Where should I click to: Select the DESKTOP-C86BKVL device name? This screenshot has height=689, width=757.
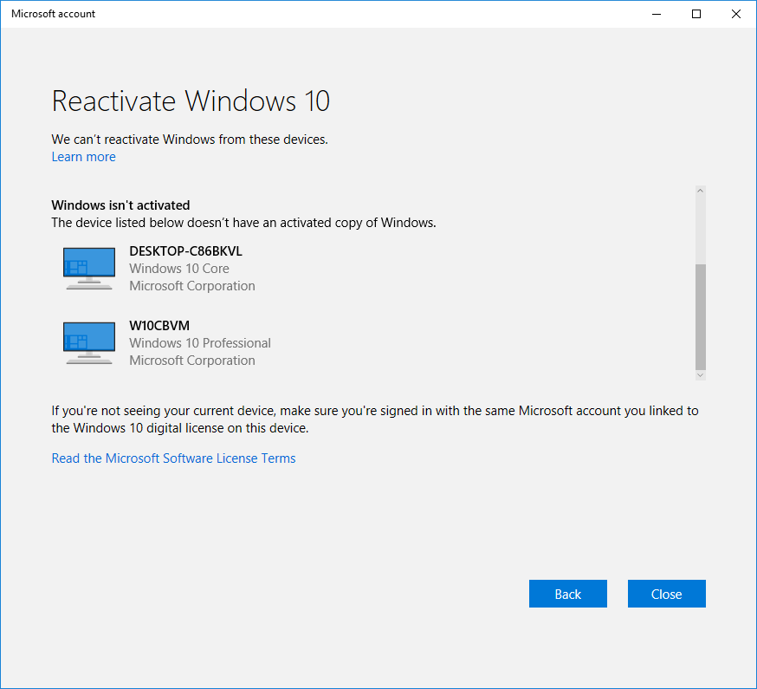point(185,251)
